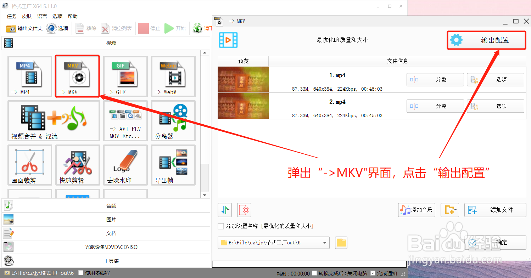
Task: Open 皮肤 menu
Action: coord(27,16)
